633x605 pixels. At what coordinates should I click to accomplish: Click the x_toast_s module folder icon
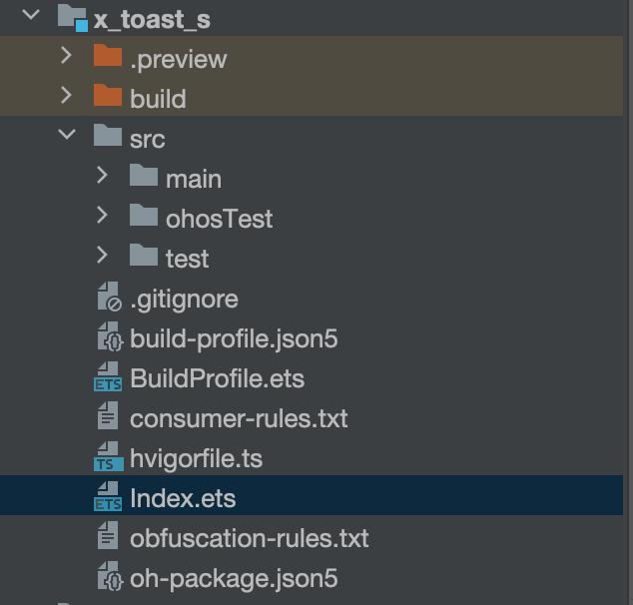(72, 16)
